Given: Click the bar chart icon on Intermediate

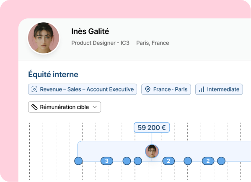Looking at the screenshot, I should (202, 89).
